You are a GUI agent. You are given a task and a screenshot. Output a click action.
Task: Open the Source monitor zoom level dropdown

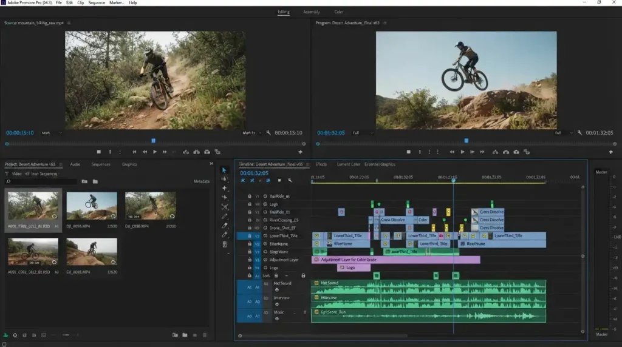(52, 133)
